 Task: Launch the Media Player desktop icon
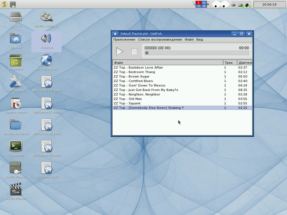tap(16, 190)
